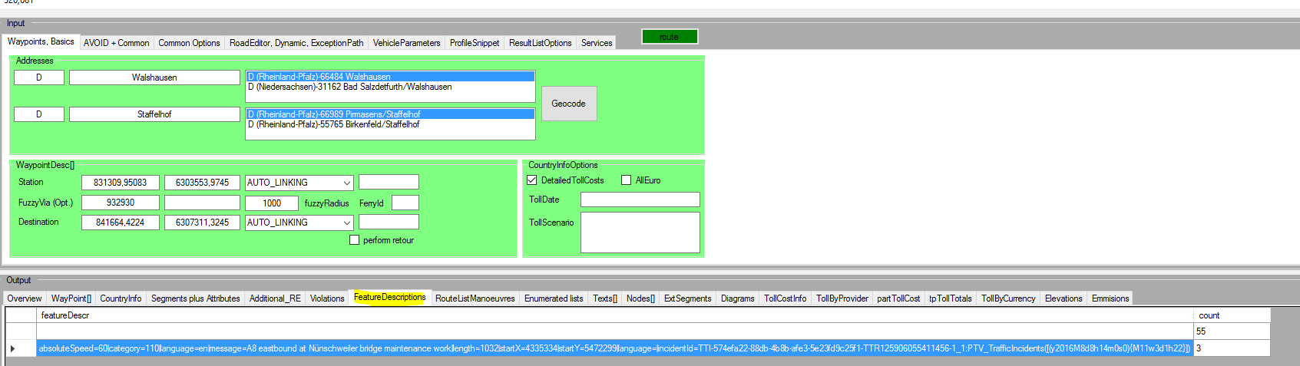Select the Bad Salzdetfurth/Walshausen geocode result
The height and width of the screenshot is (366, 1300).
click(x=350, y=87)
